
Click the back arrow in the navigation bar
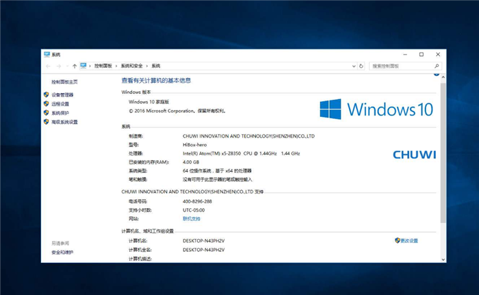coord(49,66)
